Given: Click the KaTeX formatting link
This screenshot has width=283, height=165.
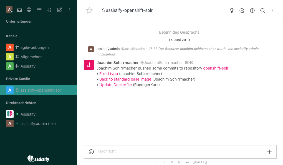Looking at the screenshot, I should tap(199, 162).
